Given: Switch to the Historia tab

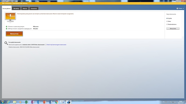Looking at the screenshot, I should pyautogui.click(x=25, y=8).
